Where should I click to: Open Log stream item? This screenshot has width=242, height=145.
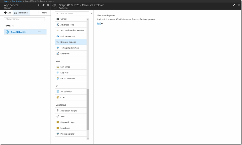(x=71, y=128)
